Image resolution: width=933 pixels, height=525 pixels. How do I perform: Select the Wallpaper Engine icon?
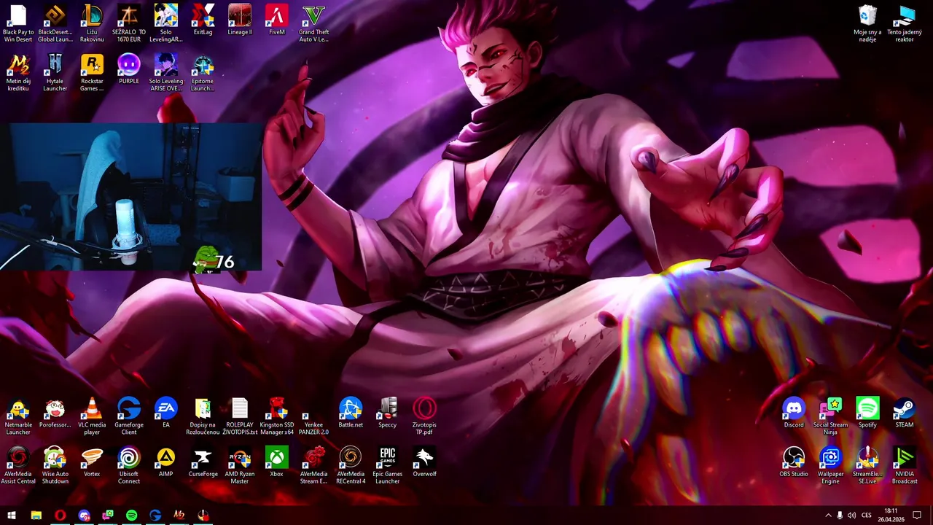tap(831, 465)
